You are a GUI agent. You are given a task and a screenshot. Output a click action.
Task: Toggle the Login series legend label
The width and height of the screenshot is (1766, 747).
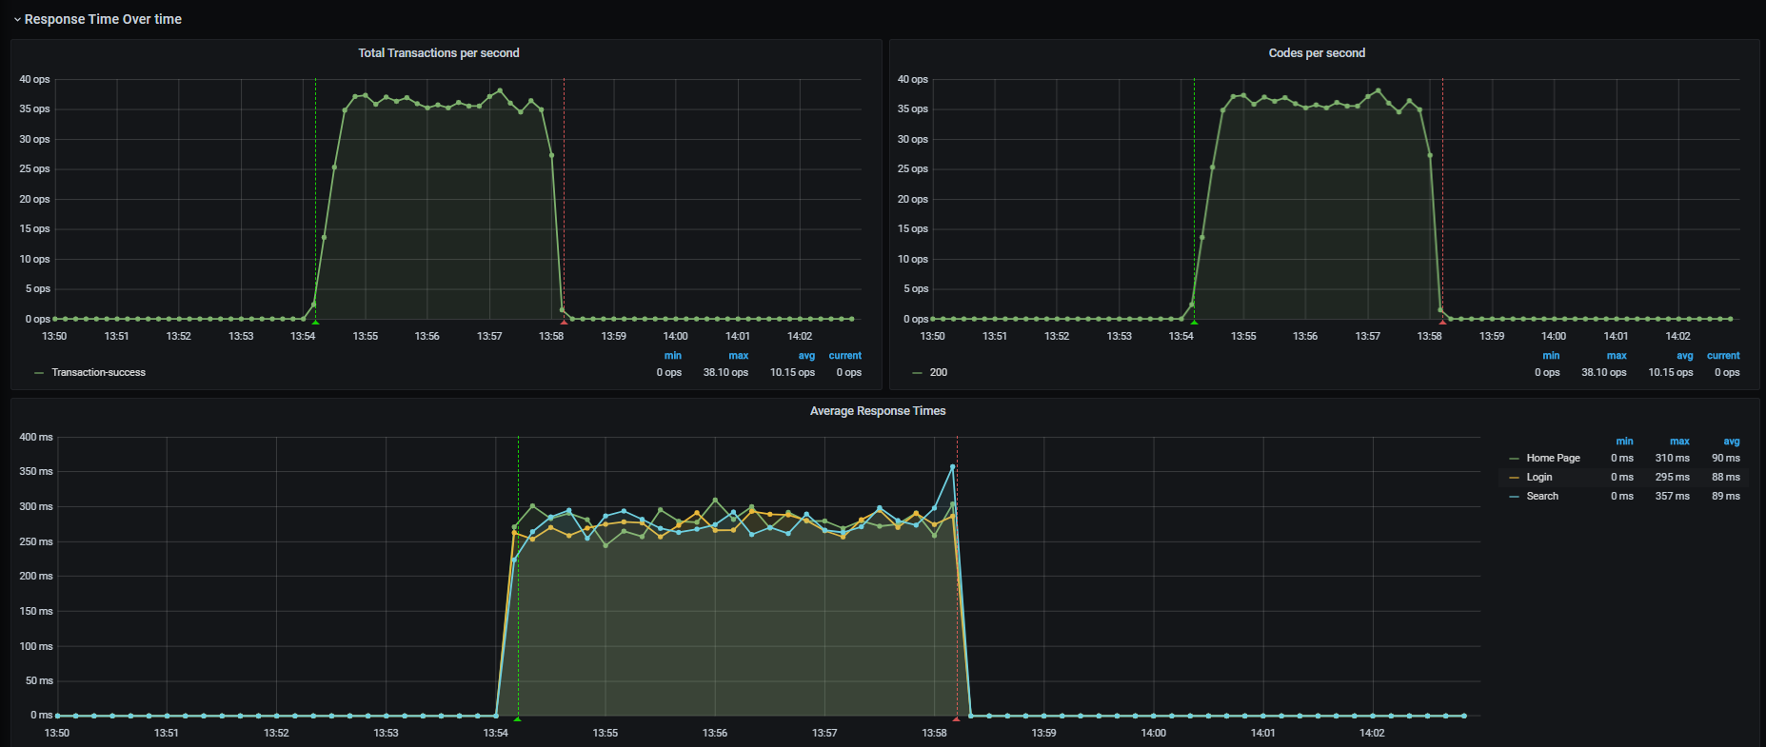[x=1539, y=478]
